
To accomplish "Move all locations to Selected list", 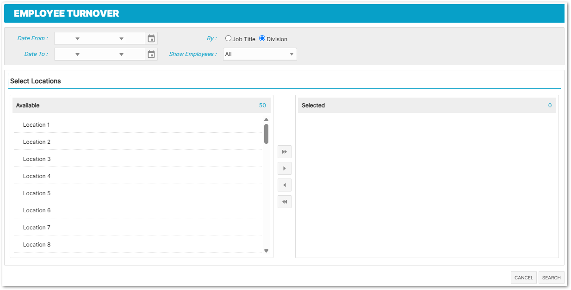I will pos(285,152).
